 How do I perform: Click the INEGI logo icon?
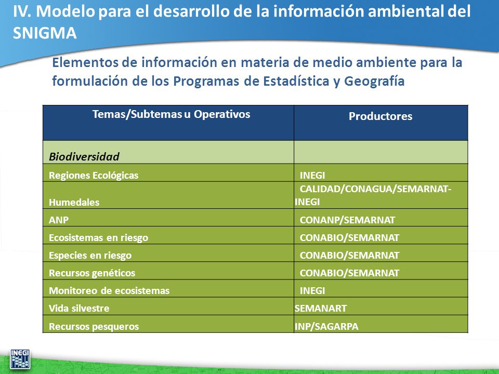(20, 359)
